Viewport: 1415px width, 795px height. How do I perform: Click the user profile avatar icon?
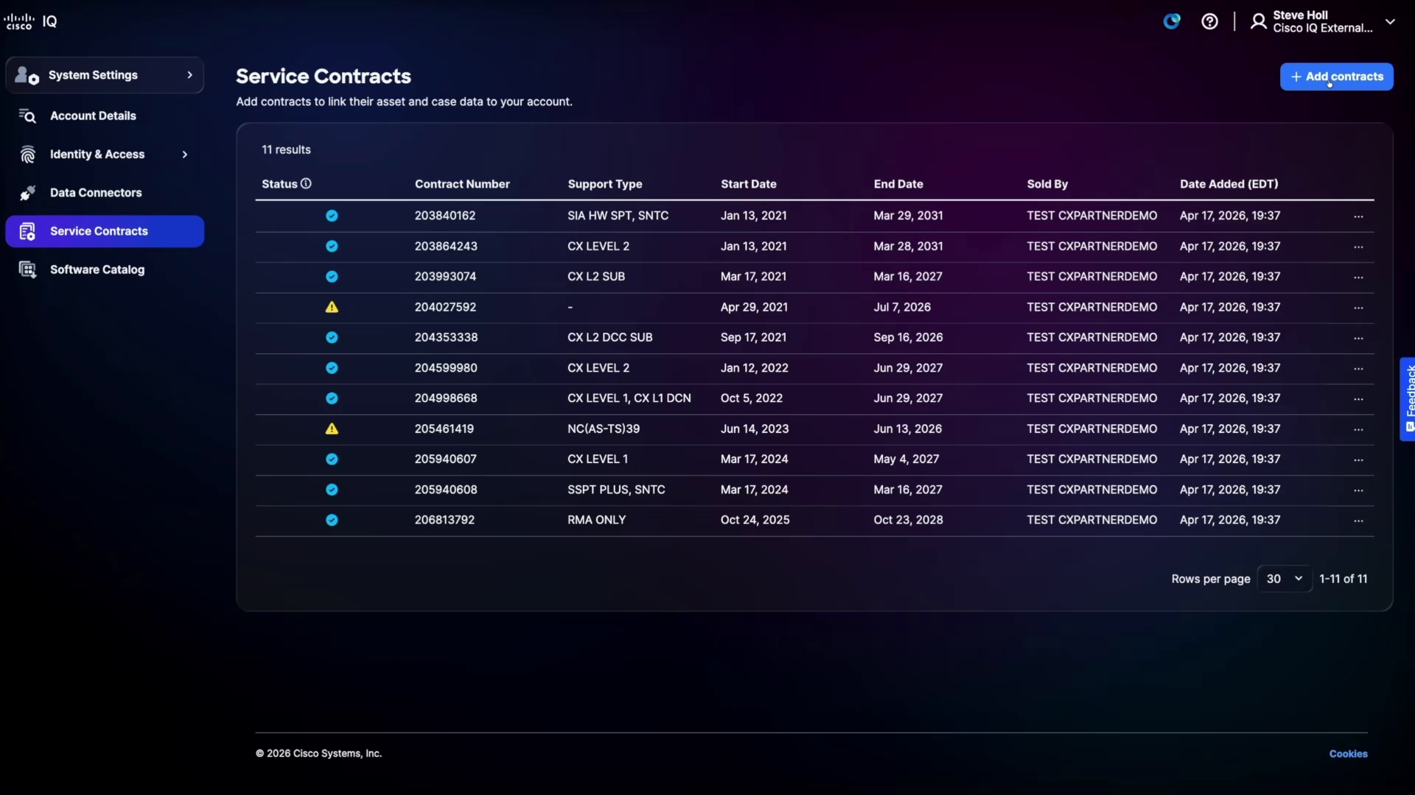1258,21
